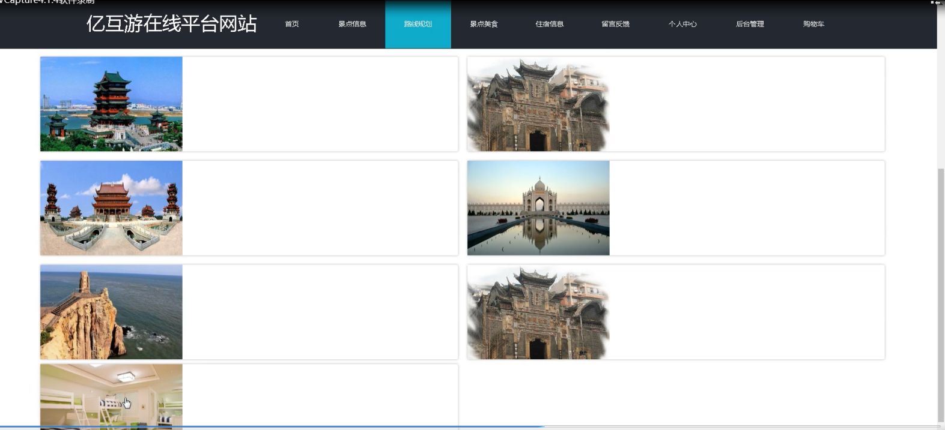
Task: Click the site title 亿互游在线平台网站
Action: 172,23
